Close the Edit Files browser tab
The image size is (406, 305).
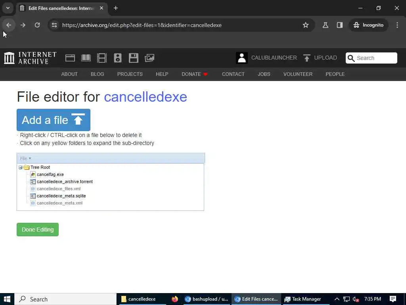101,8
